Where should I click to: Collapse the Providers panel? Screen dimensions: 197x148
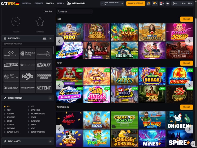[x=50, y=39]
